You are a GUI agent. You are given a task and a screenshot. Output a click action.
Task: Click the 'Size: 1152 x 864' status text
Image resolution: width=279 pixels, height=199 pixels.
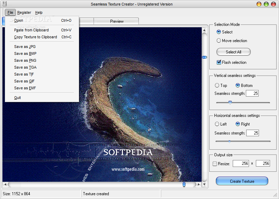click(x=17, y=194)
